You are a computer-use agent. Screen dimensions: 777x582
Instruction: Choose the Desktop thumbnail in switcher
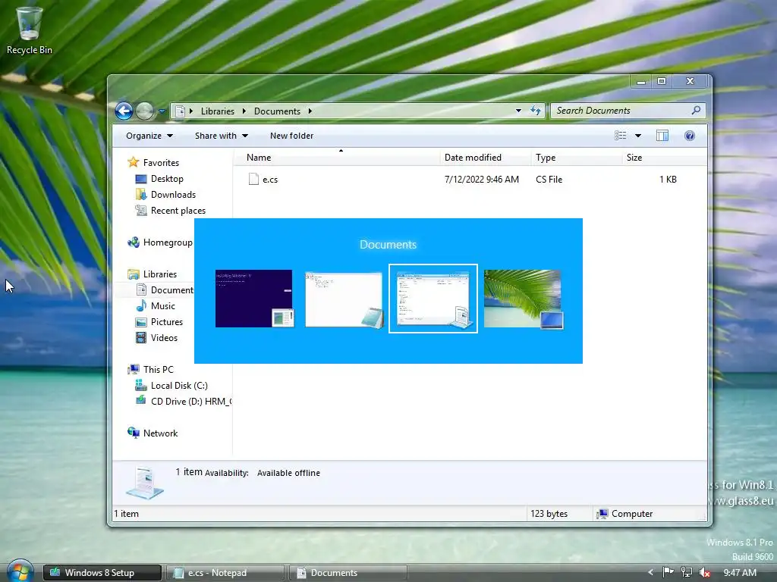coord(524,299)
